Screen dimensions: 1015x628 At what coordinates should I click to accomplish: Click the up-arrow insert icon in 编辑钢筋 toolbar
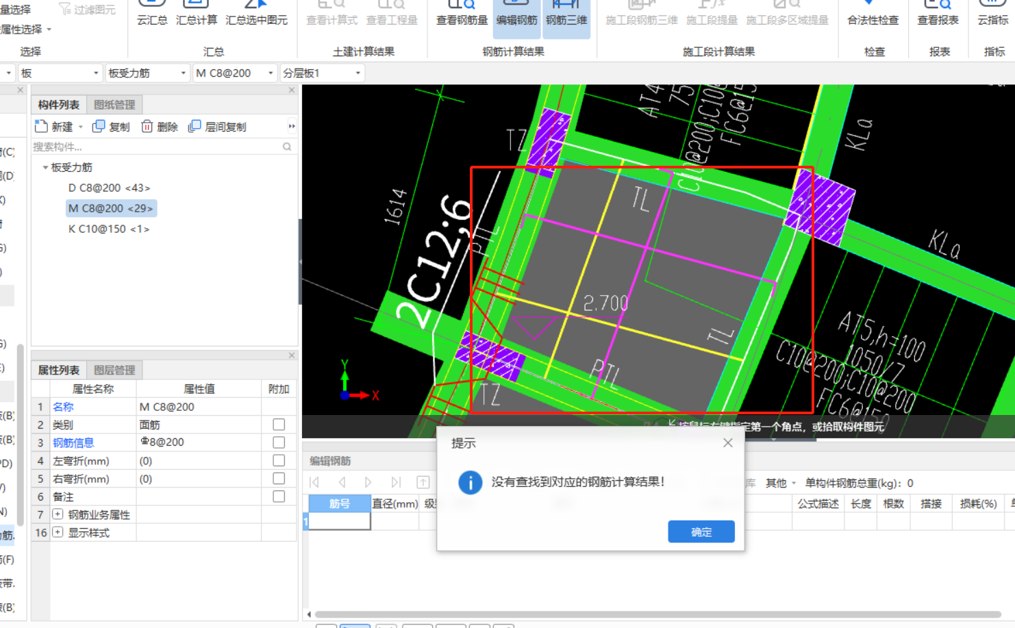coord(423,482)
